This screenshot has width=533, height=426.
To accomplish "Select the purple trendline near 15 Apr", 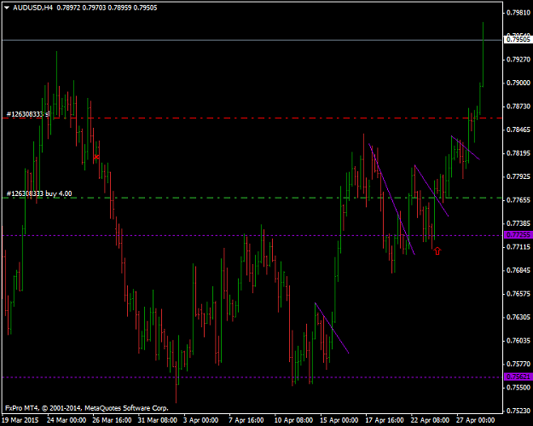I will pos(332,328).
